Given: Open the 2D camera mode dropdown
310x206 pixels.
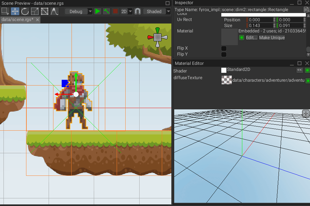Looking at the screenshot, I should [127, 11].
